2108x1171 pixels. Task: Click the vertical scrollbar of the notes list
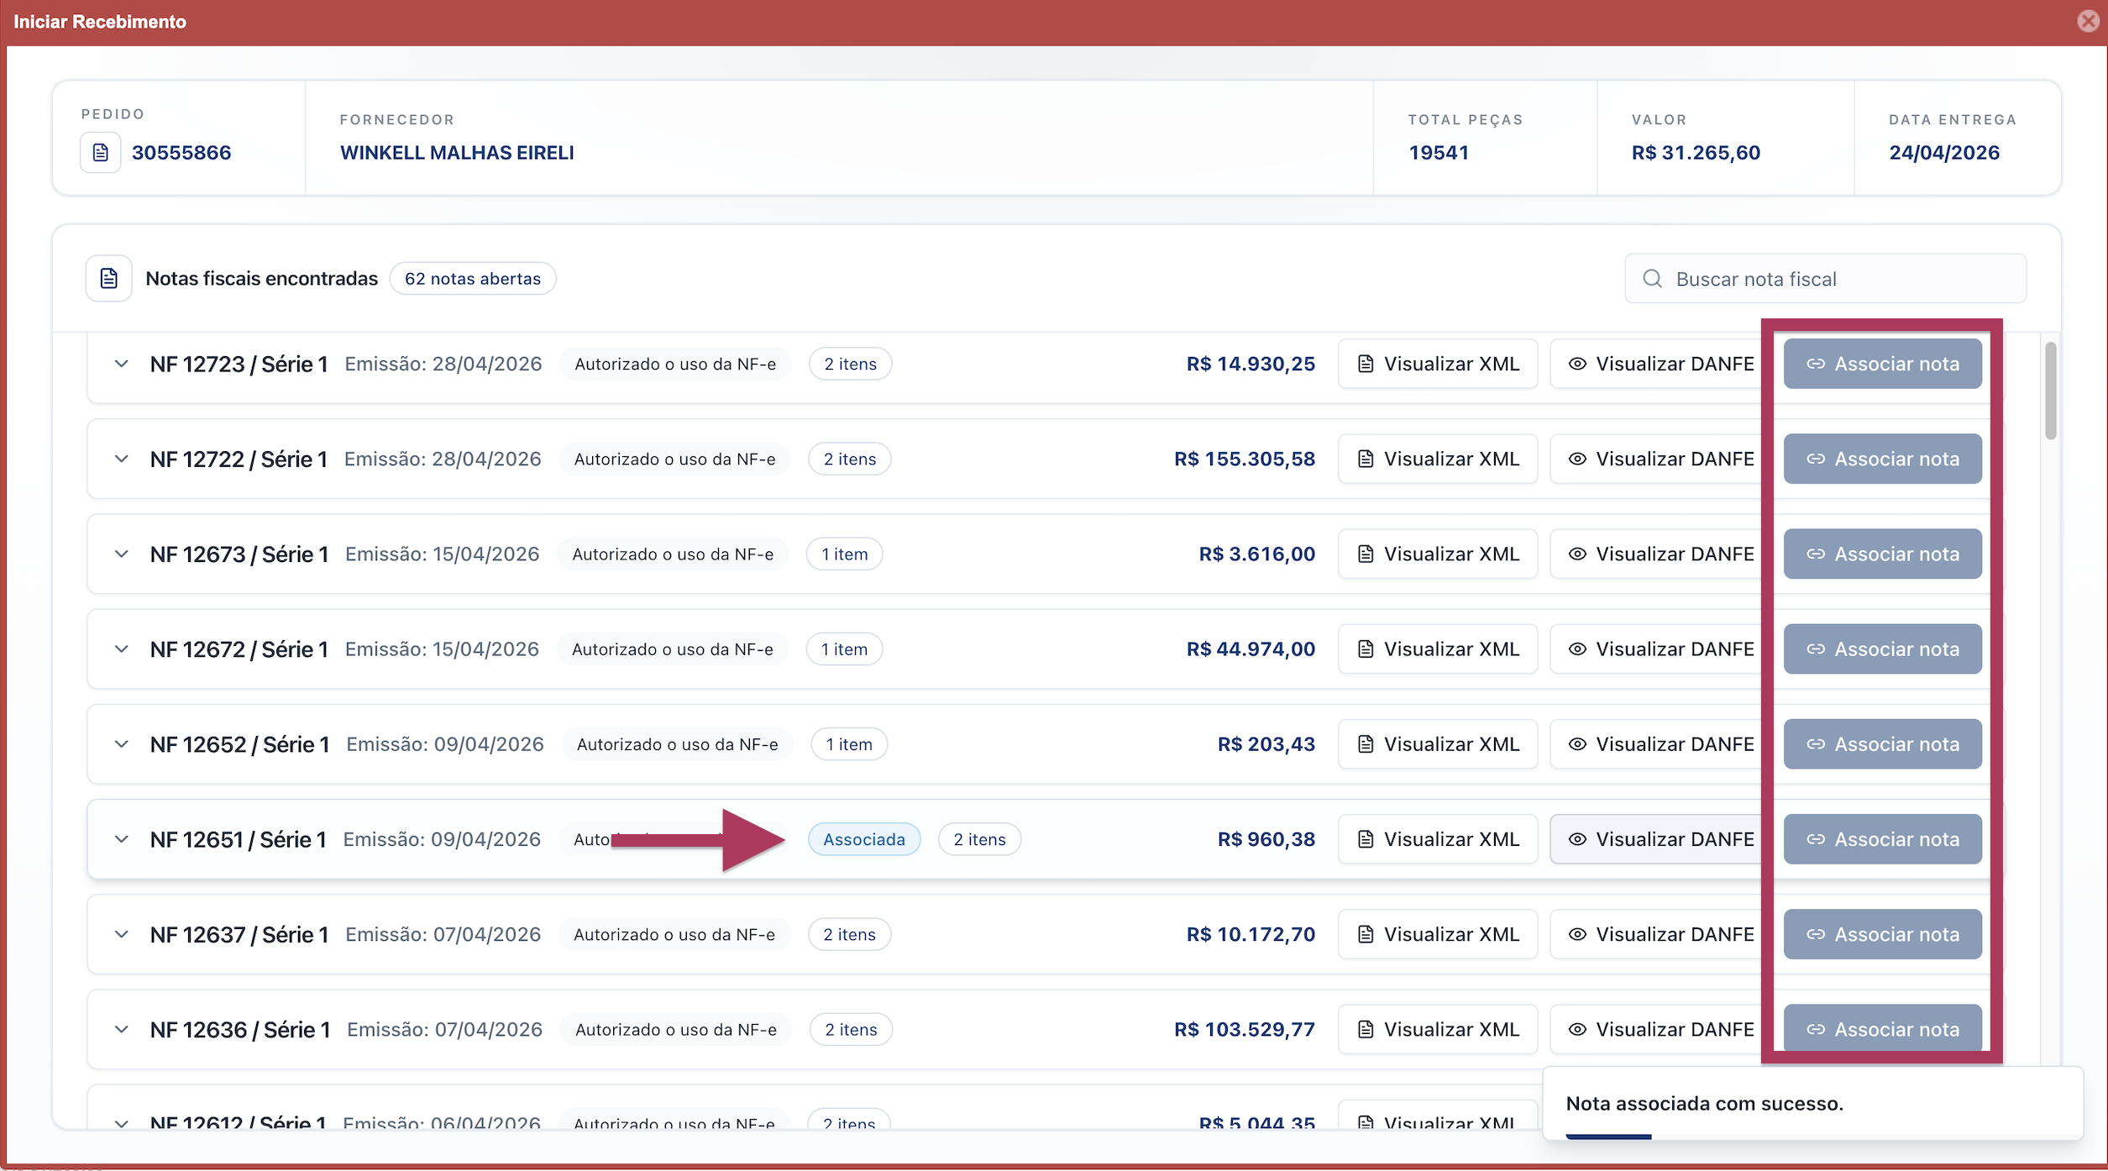pyautogui.click(x=2050, y=391)
